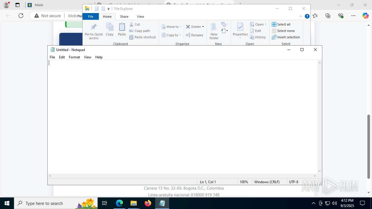Open Task View on the taskbar
This screenshot has width=372, height=209.
pyautogui.click(x=105, y=203)
